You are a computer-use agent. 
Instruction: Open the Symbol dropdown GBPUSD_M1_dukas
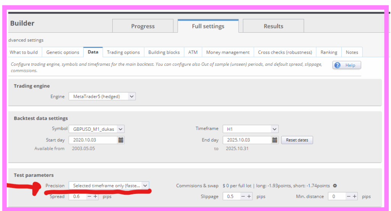pos(96,129)
